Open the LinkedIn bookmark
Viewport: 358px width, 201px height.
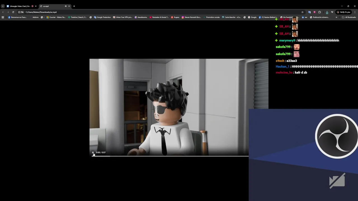pos(305,17)
